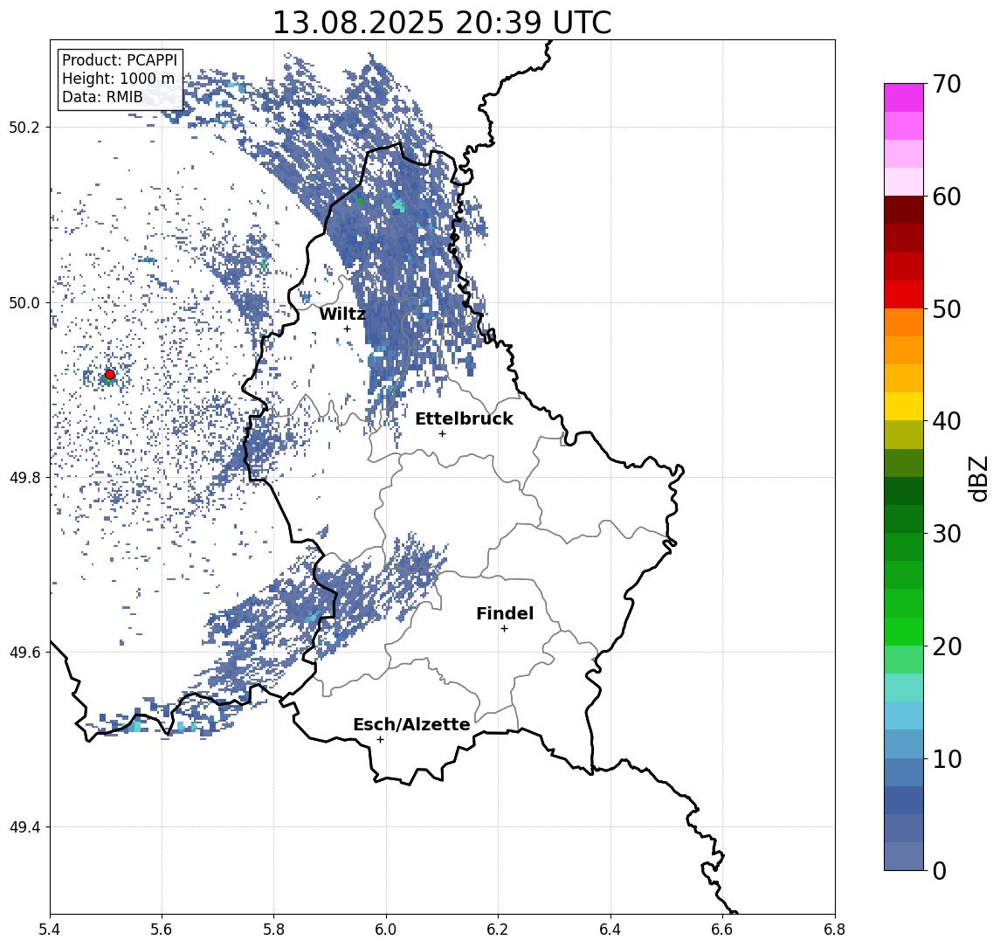The height and width of the screenshot is (947, 1000).
Task: Click the 5.6 longitude axis label
Action: 162,930
